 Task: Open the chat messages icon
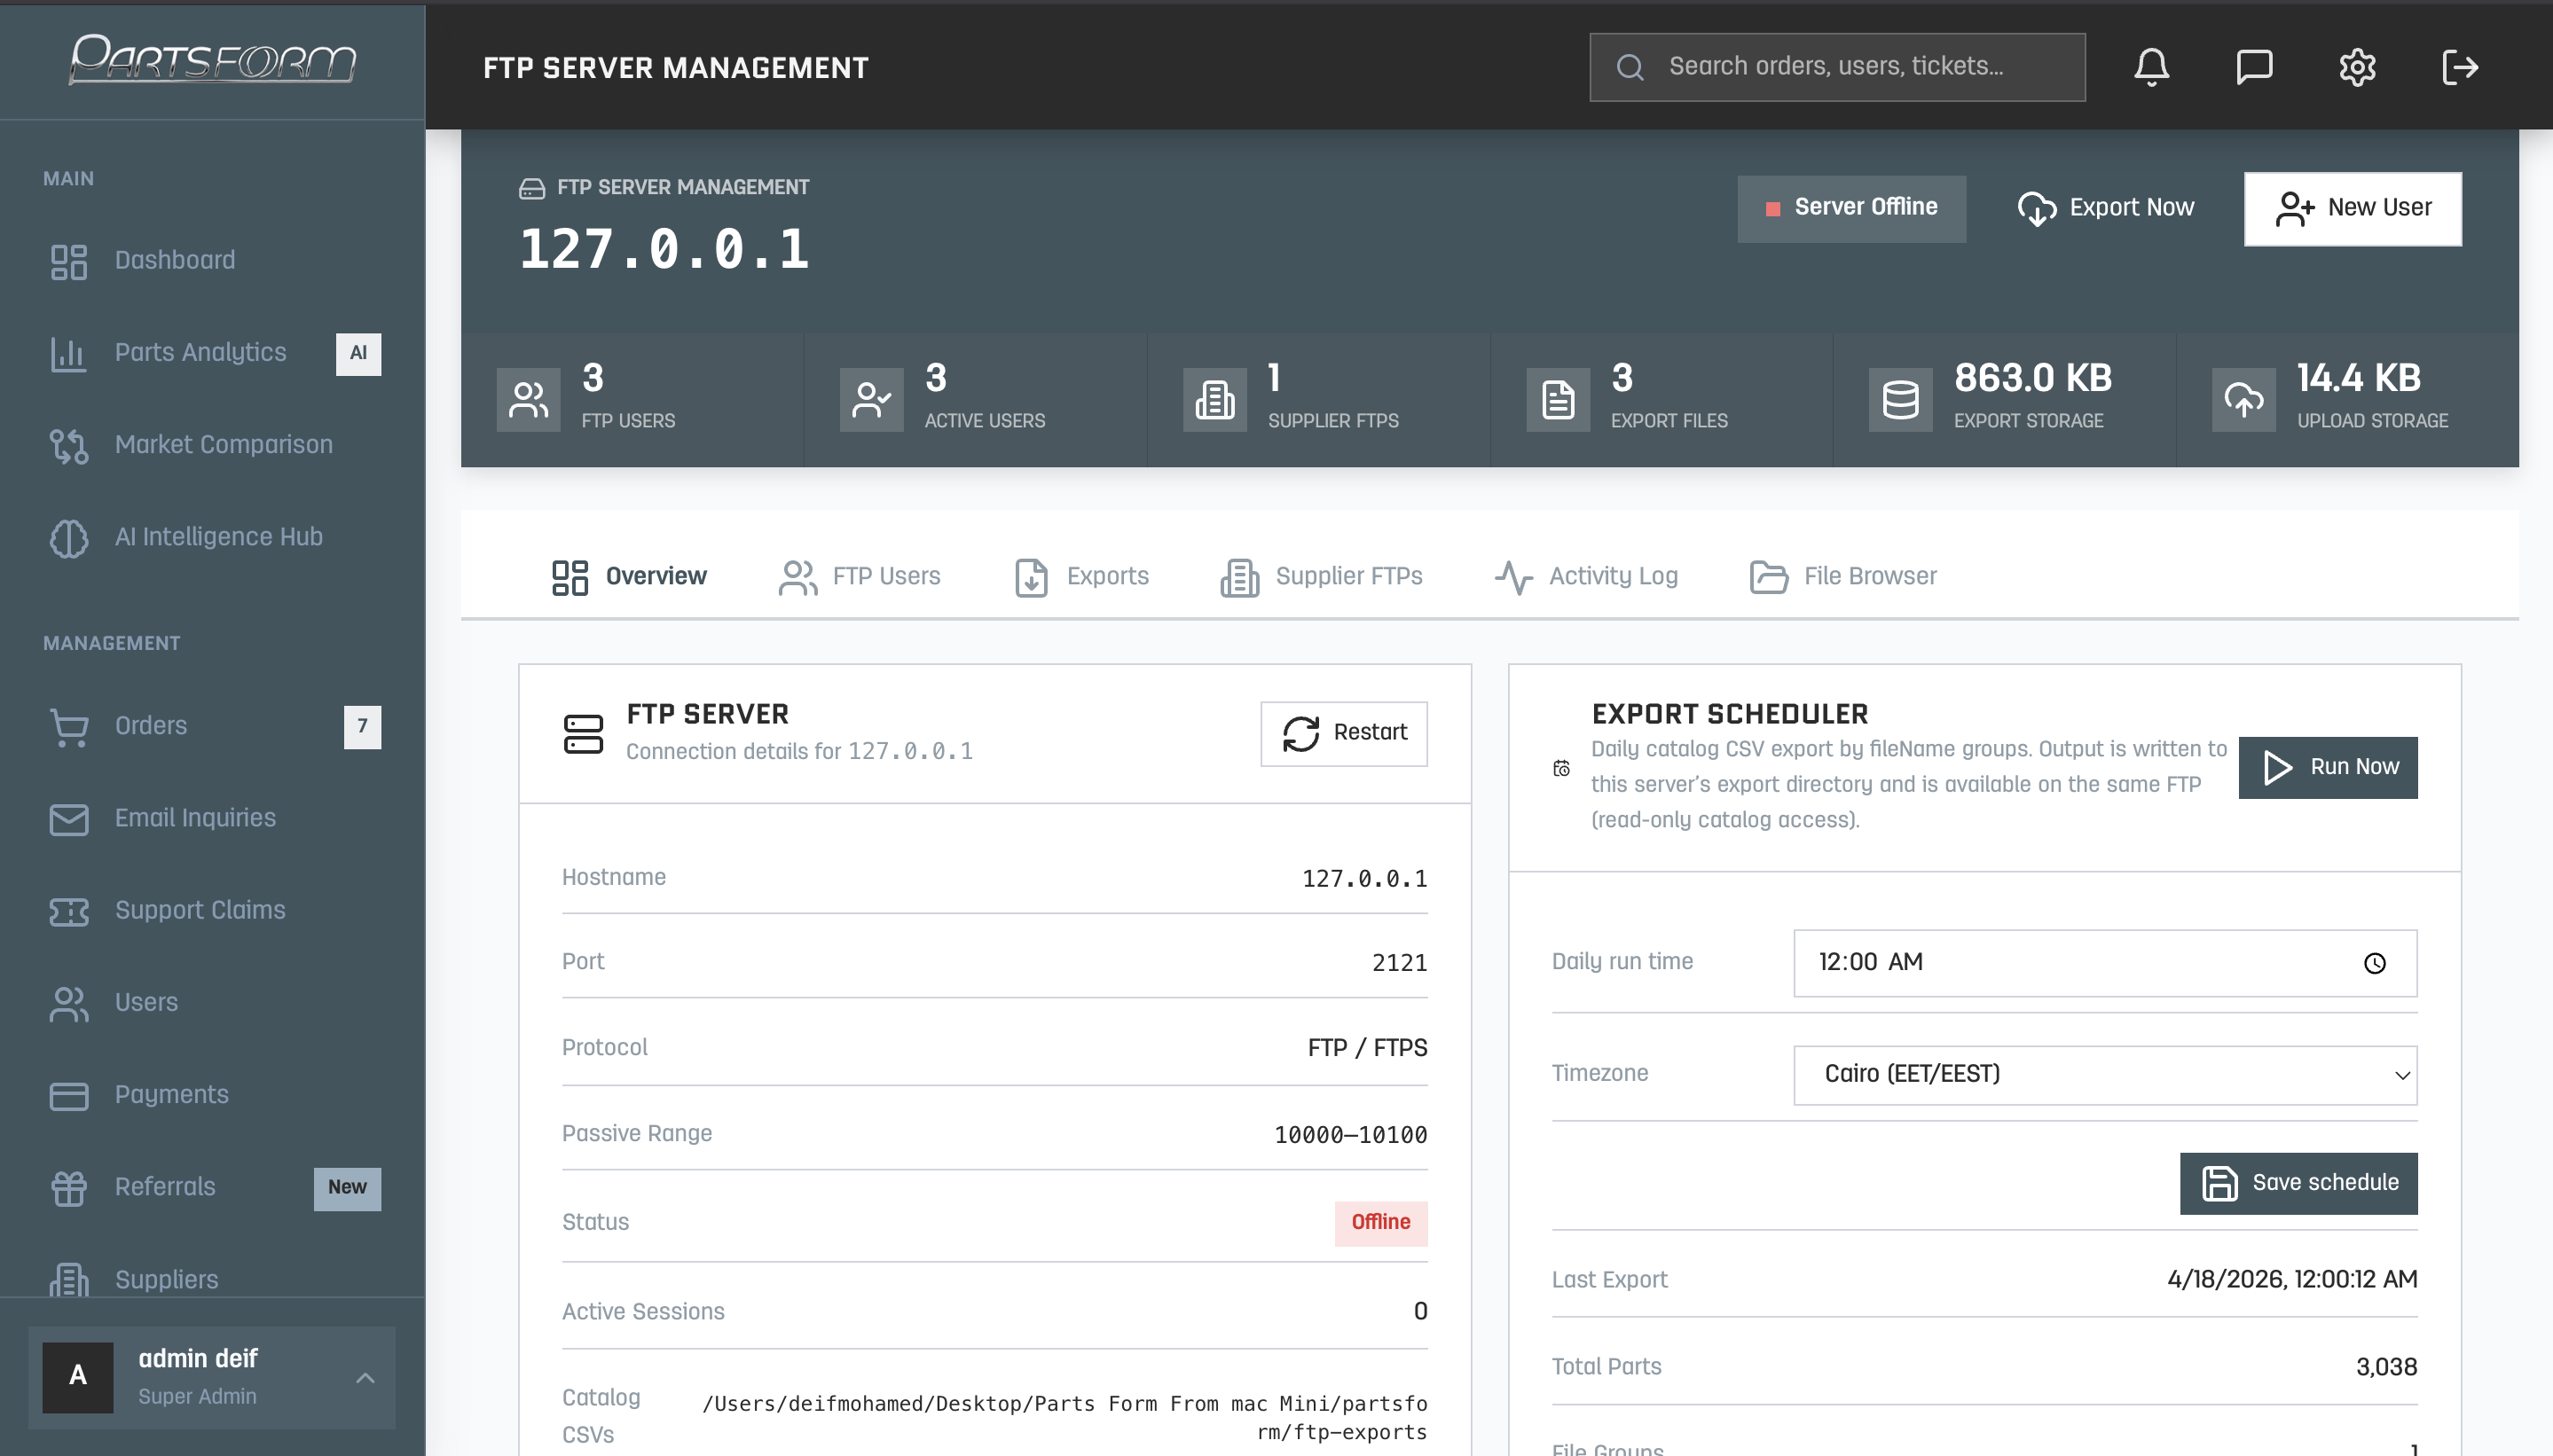click(x=2254, y=67)
